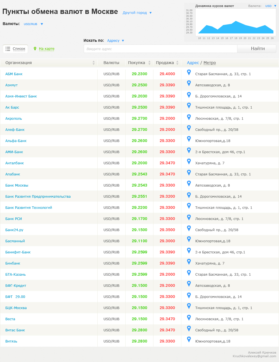The image size is (279, 362).
Task: Click the list icon in the Список tab
Action: tap(8, 49)
